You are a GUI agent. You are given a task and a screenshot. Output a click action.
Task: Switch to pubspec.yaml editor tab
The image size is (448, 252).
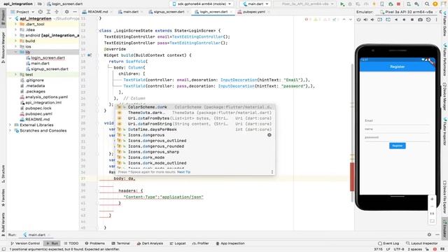[x=253, y=12]
